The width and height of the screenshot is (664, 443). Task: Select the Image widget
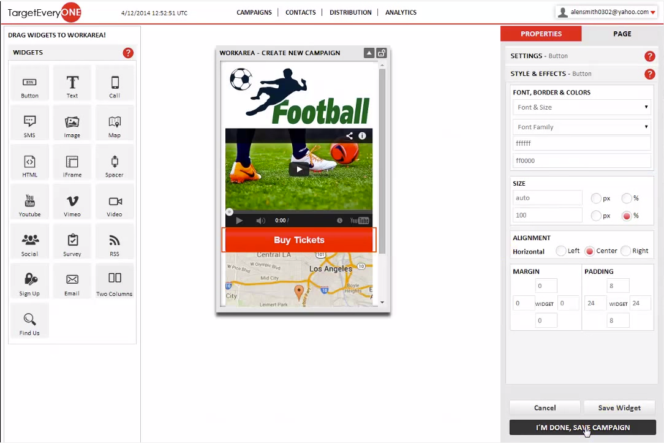pos(72,123)
